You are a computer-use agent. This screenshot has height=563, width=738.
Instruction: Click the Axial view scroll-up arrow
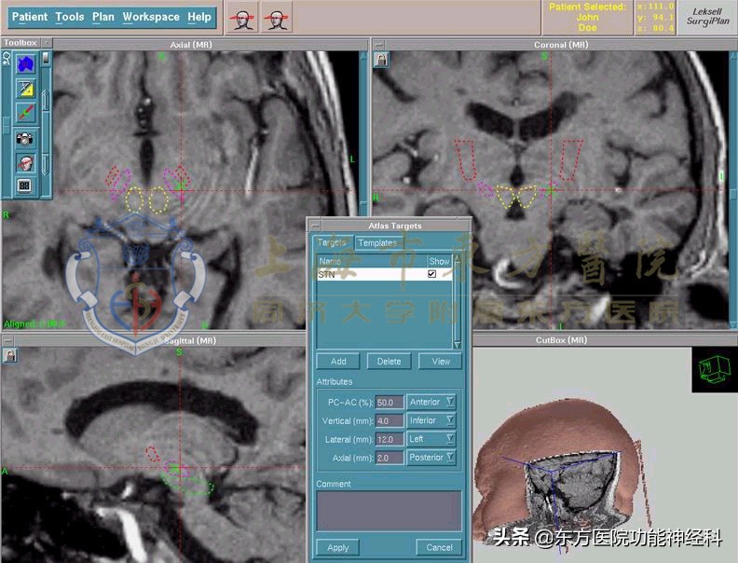(x=362, y=56)
